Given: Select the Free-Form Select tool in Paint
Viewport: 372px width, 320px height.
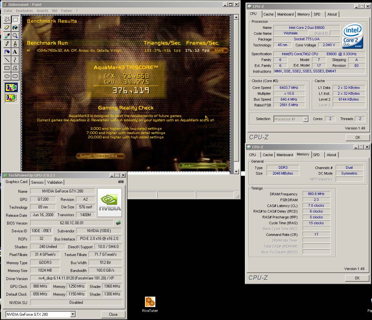Looking at the screenshot, I should tap(7, 19).
